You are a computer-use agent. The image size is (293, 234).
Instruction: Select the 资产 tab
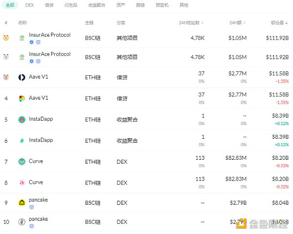[121, 5]
